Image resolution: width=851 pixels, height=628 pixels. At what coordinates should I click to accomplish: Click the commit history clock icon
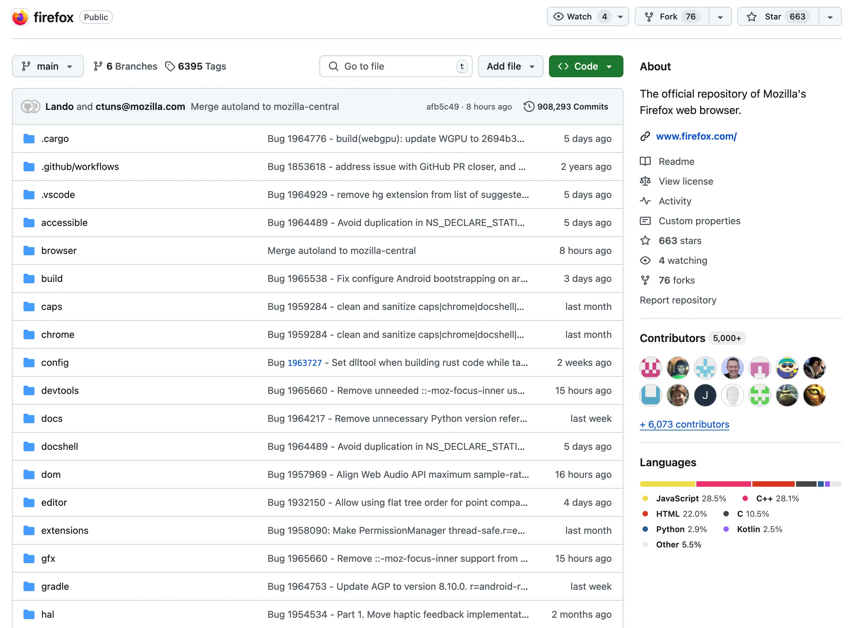coord(529,107)
